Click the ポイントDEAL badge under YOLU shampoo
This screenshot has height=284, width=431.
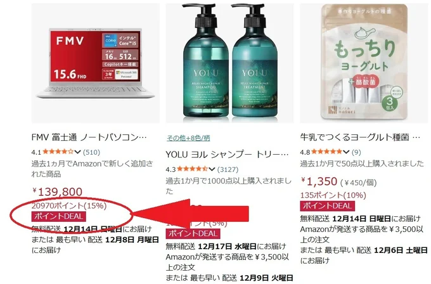193,234
